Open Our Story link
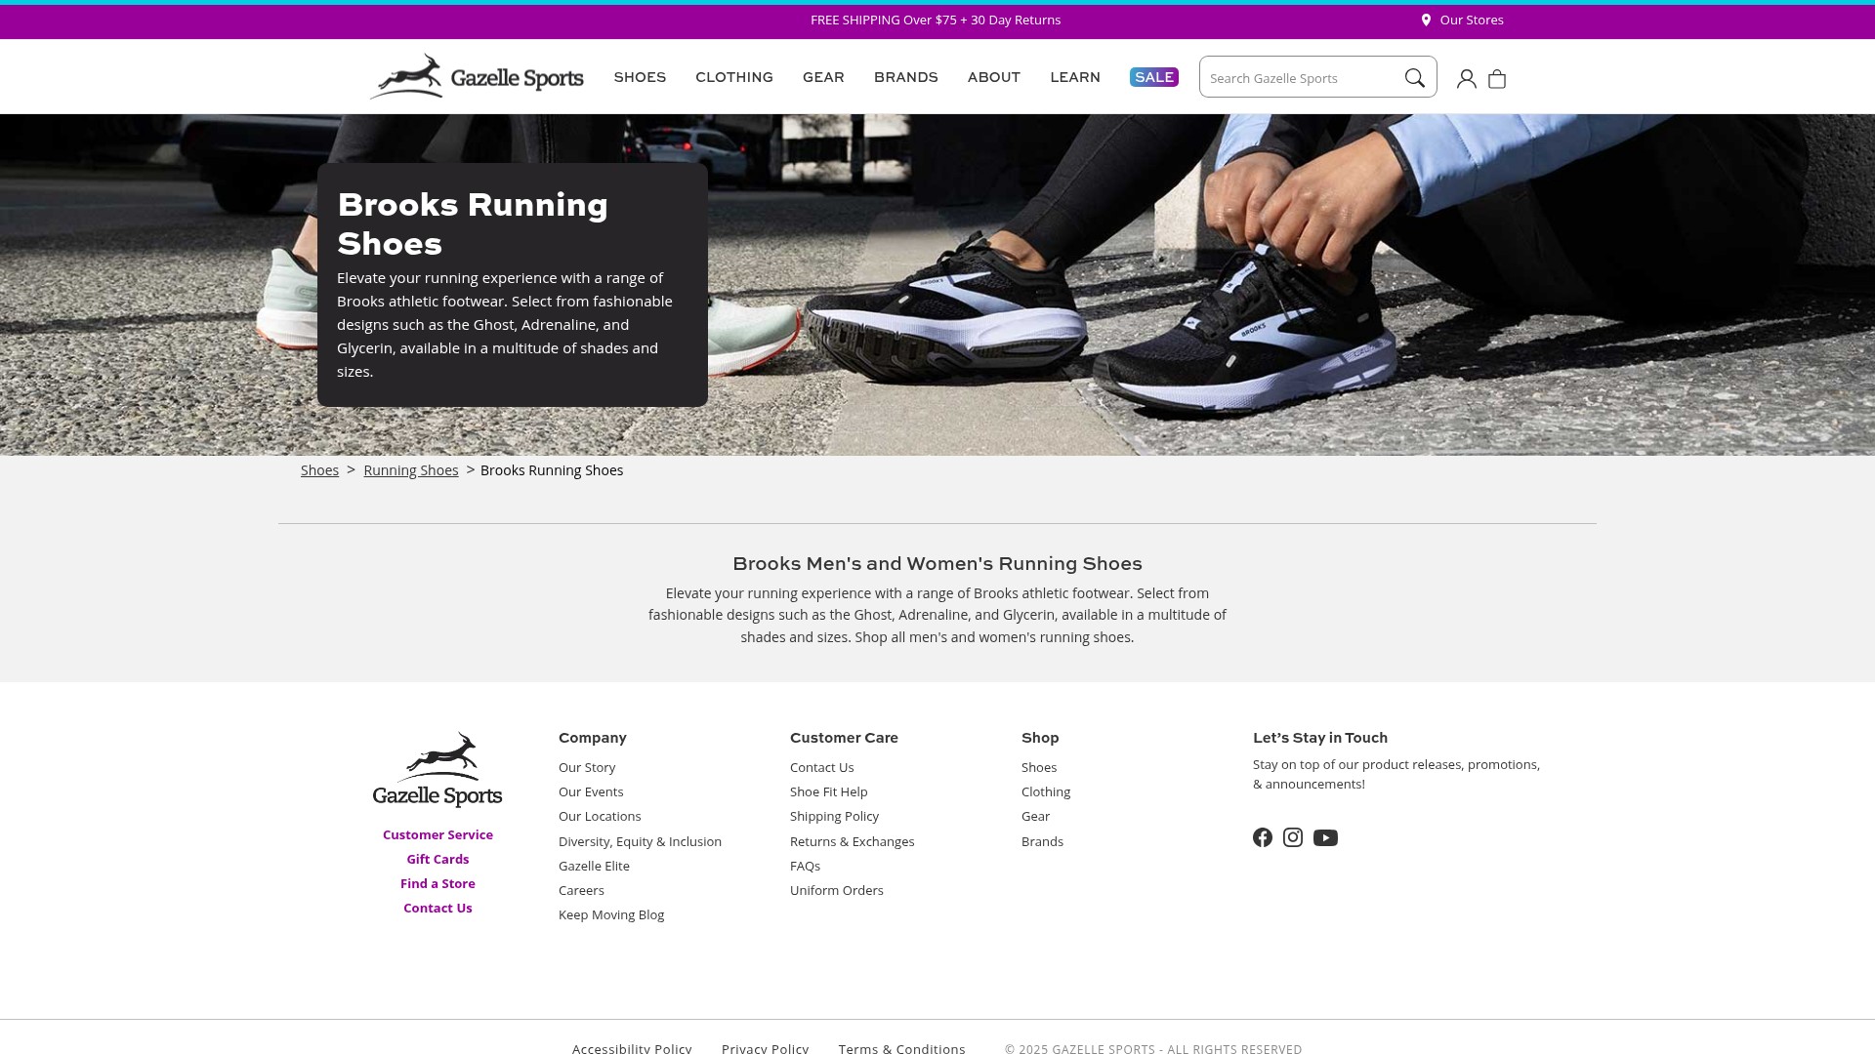 [x=587, y=767]
